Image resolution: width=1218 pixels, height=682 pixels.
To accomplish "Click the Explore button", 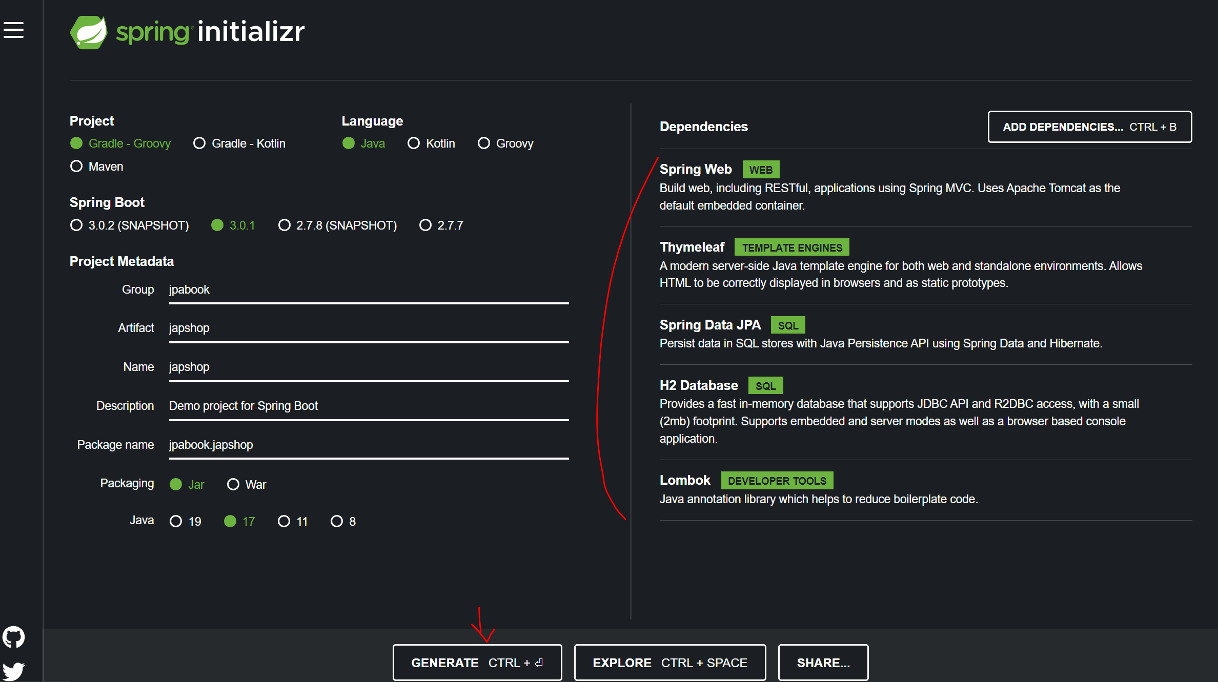I will [x=669, y=663].
